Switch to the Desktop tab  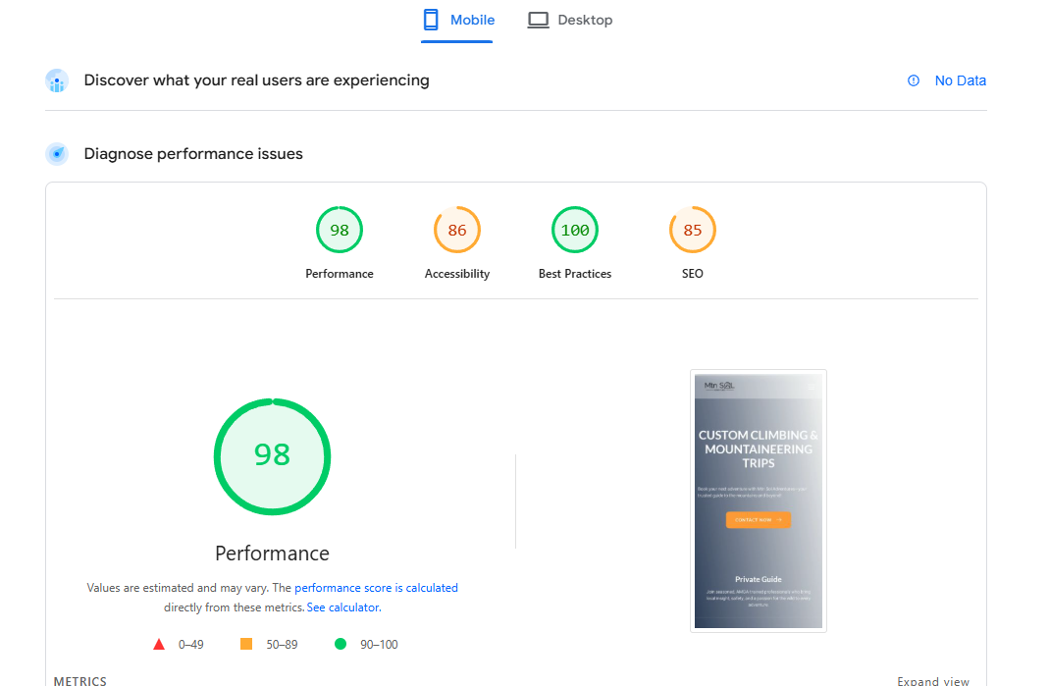tap(570, 20)
